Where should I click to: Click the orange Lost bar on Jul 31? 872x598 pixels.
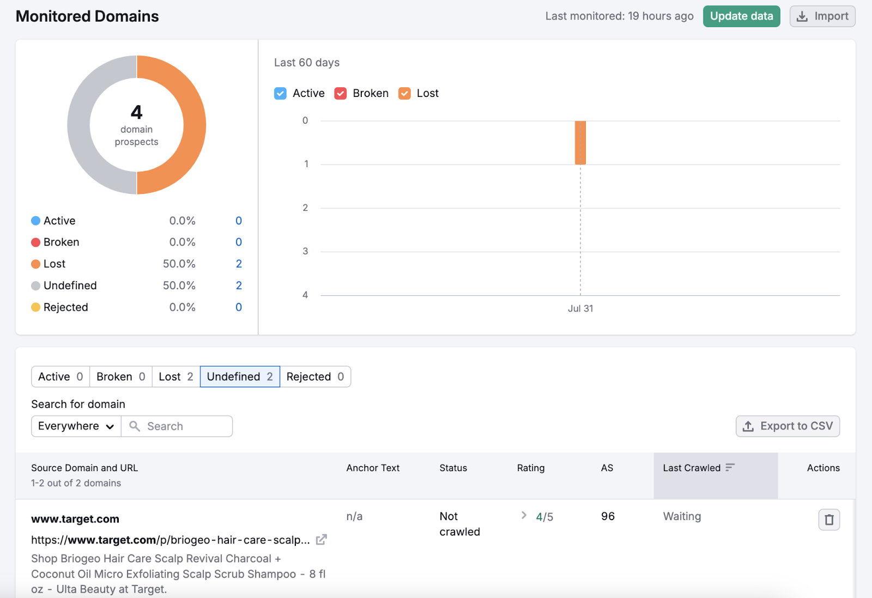click(580, 143)
